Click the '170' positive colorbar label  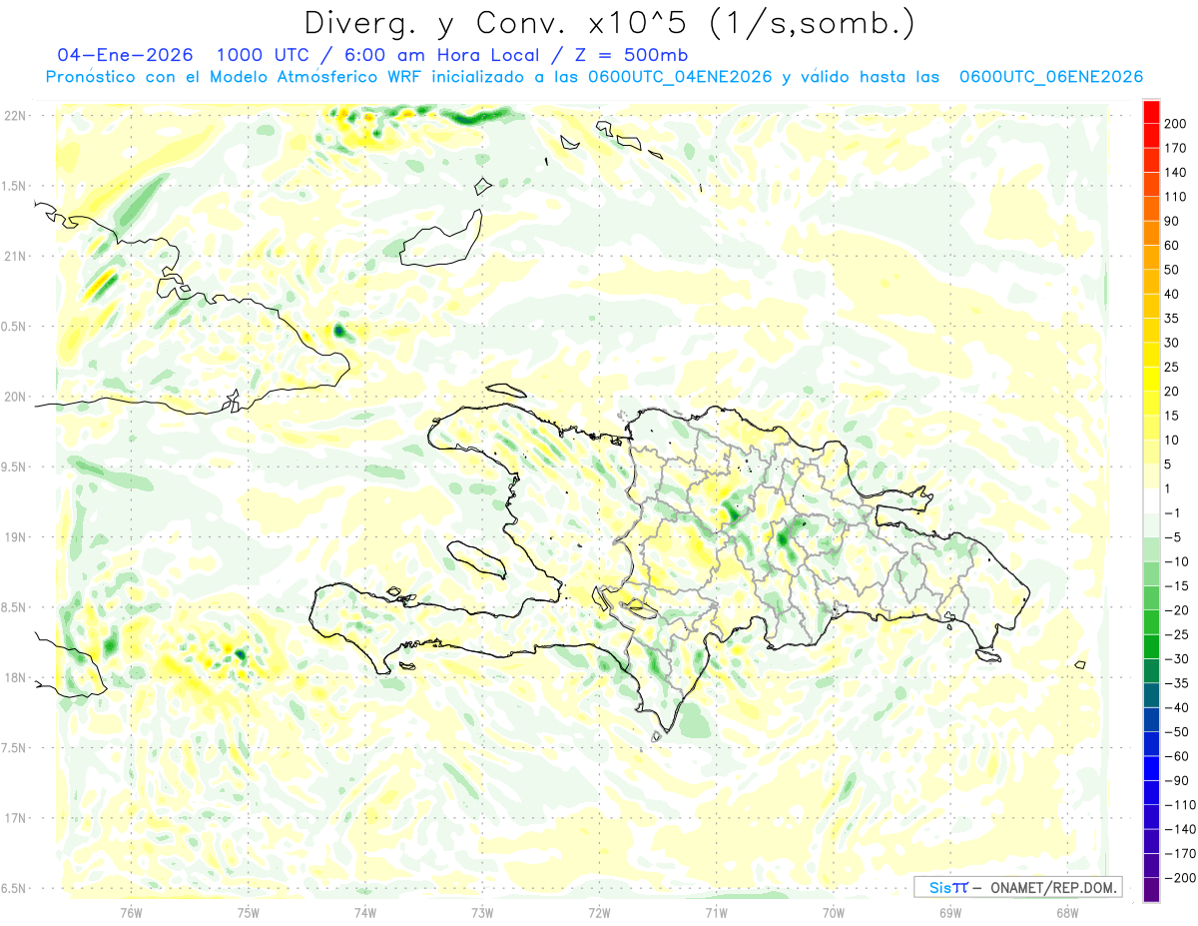pos(1175,149)
